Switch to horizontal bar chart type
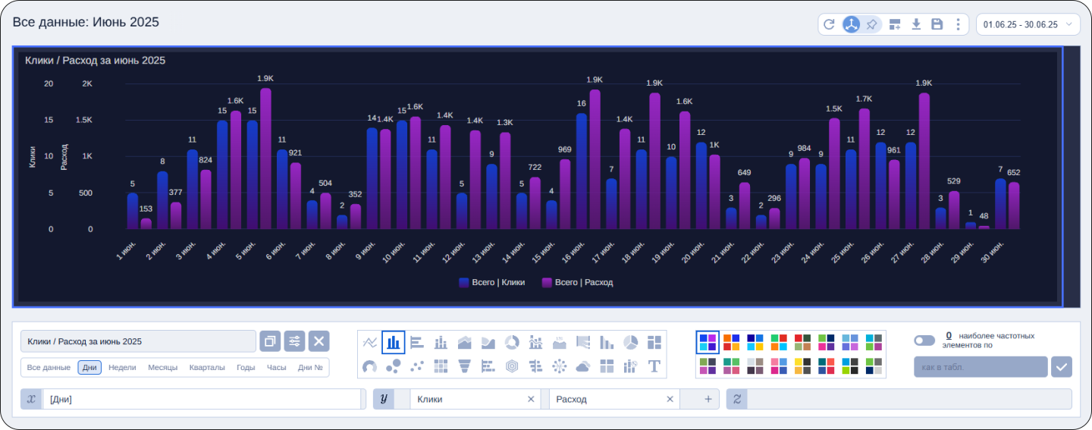 pos(417,343)
